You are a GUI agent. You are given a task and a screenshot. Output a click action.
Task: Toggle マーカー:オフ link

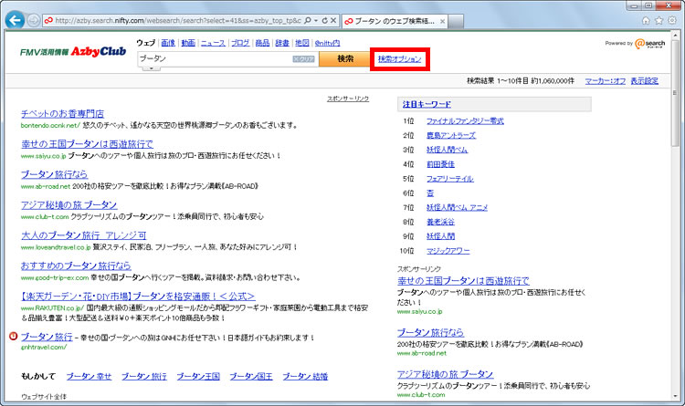[605, 81]
